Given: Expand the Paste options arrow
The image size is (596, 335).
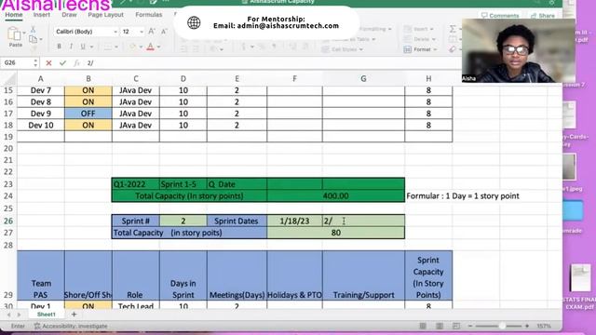Looking at the screenshot, I should [x=24, y=33].
